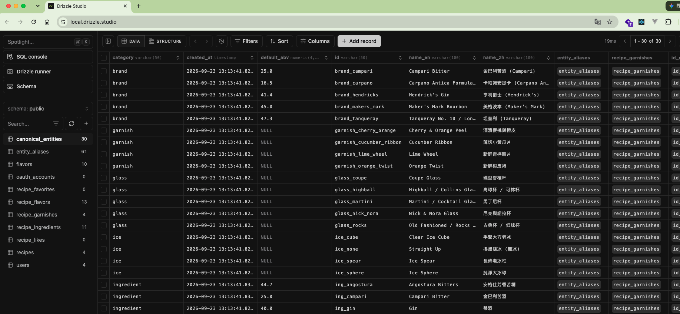Select the users table
The image size is (680, 314).
point(48,265)
